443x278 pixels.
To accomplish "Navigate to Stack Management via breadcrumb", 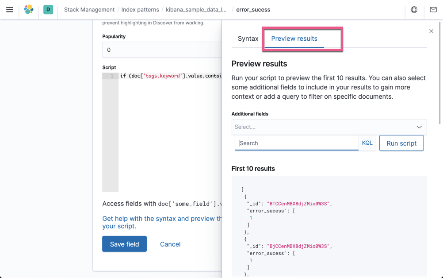I will tap(90, 9).
